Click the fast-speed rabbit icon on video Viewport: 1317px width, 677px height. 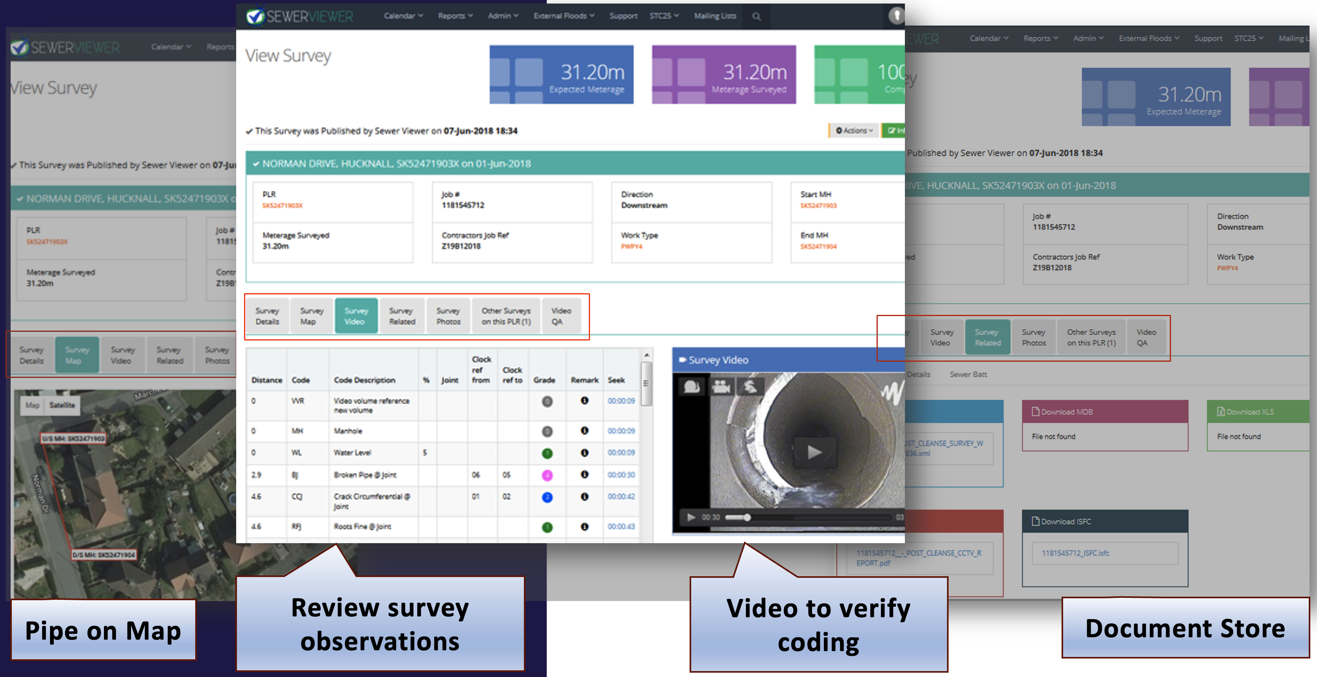(x=750, y=387)
